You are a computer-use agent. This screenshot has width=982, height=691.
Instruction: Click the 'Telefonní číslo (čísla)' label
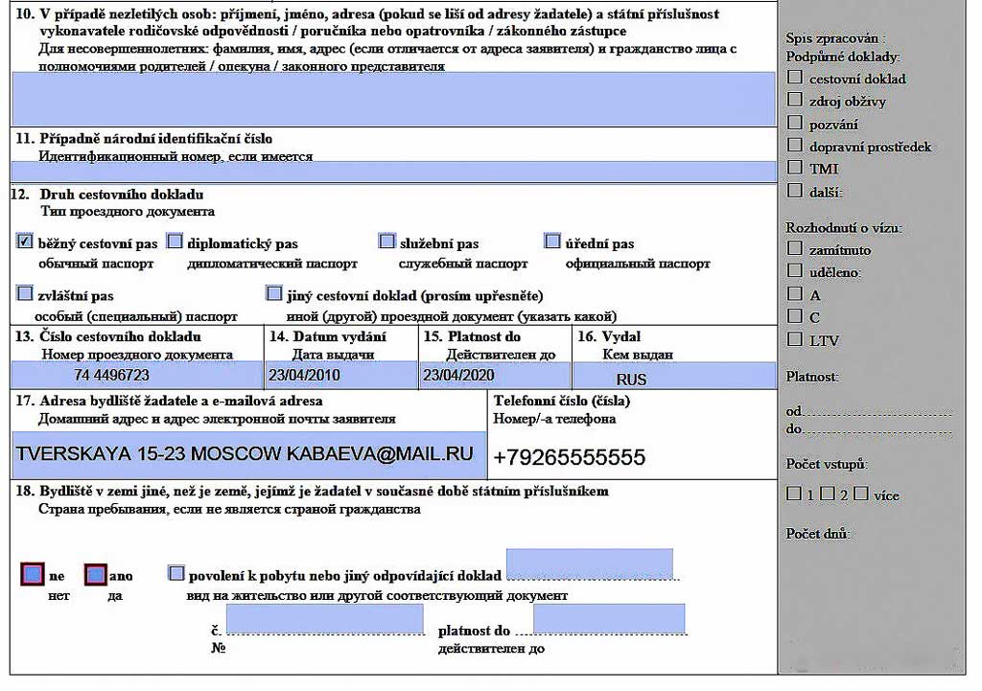(x=562, y=402)
